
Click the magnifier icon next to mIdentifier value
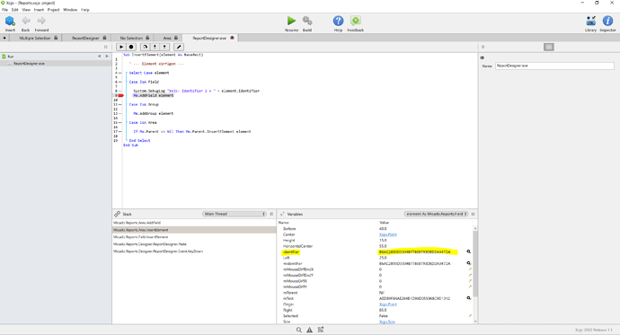tap(468, 263)
